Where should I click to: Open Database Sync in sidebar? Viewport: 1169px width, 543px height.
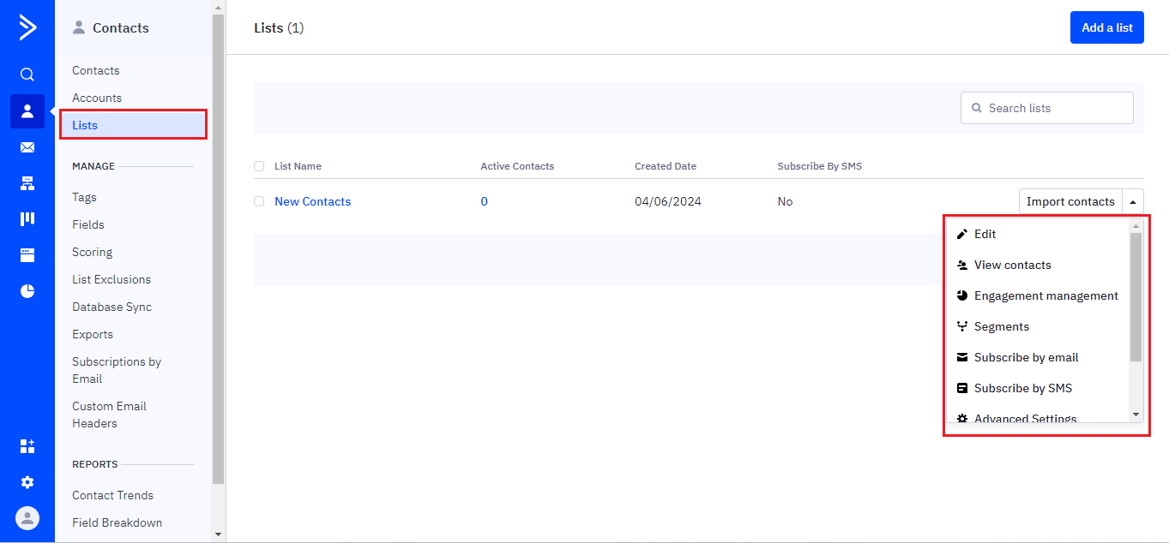(x=111, y=307)
